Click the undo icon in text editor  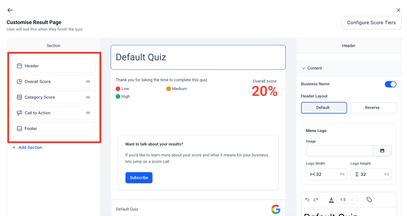pos(307,200)
